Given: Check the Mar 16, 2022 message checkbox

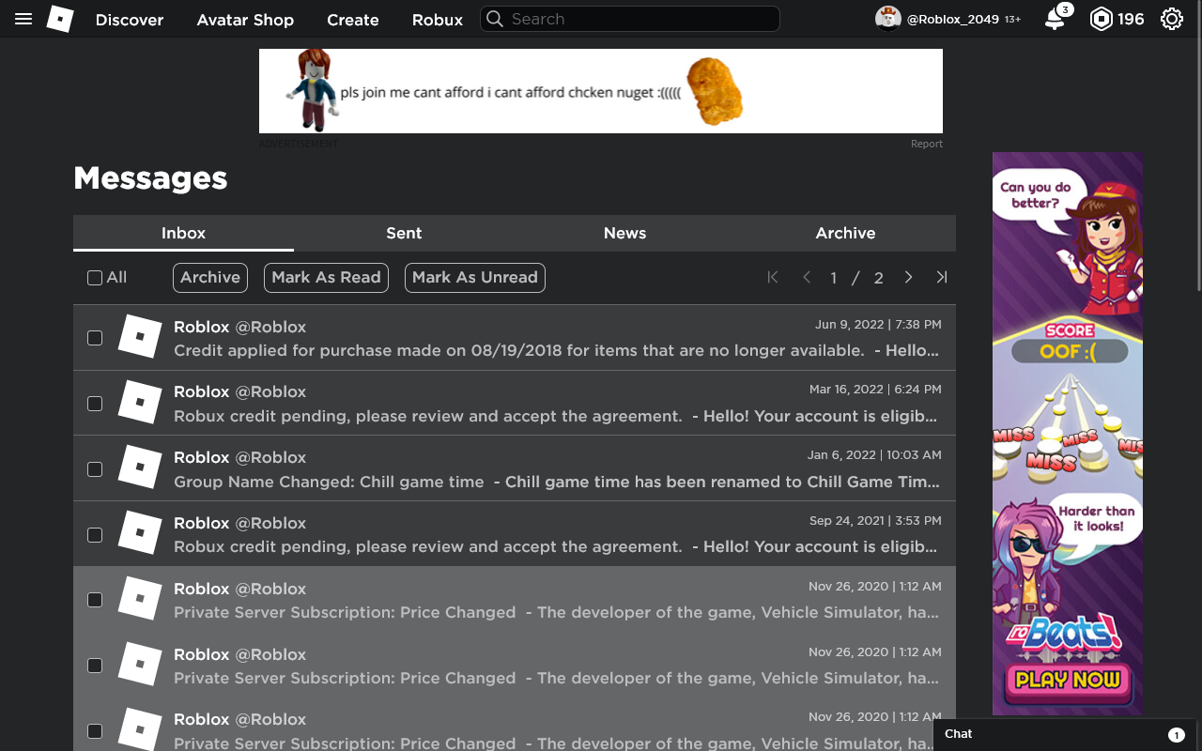Looking at the screenshot, I should [95, 404].
